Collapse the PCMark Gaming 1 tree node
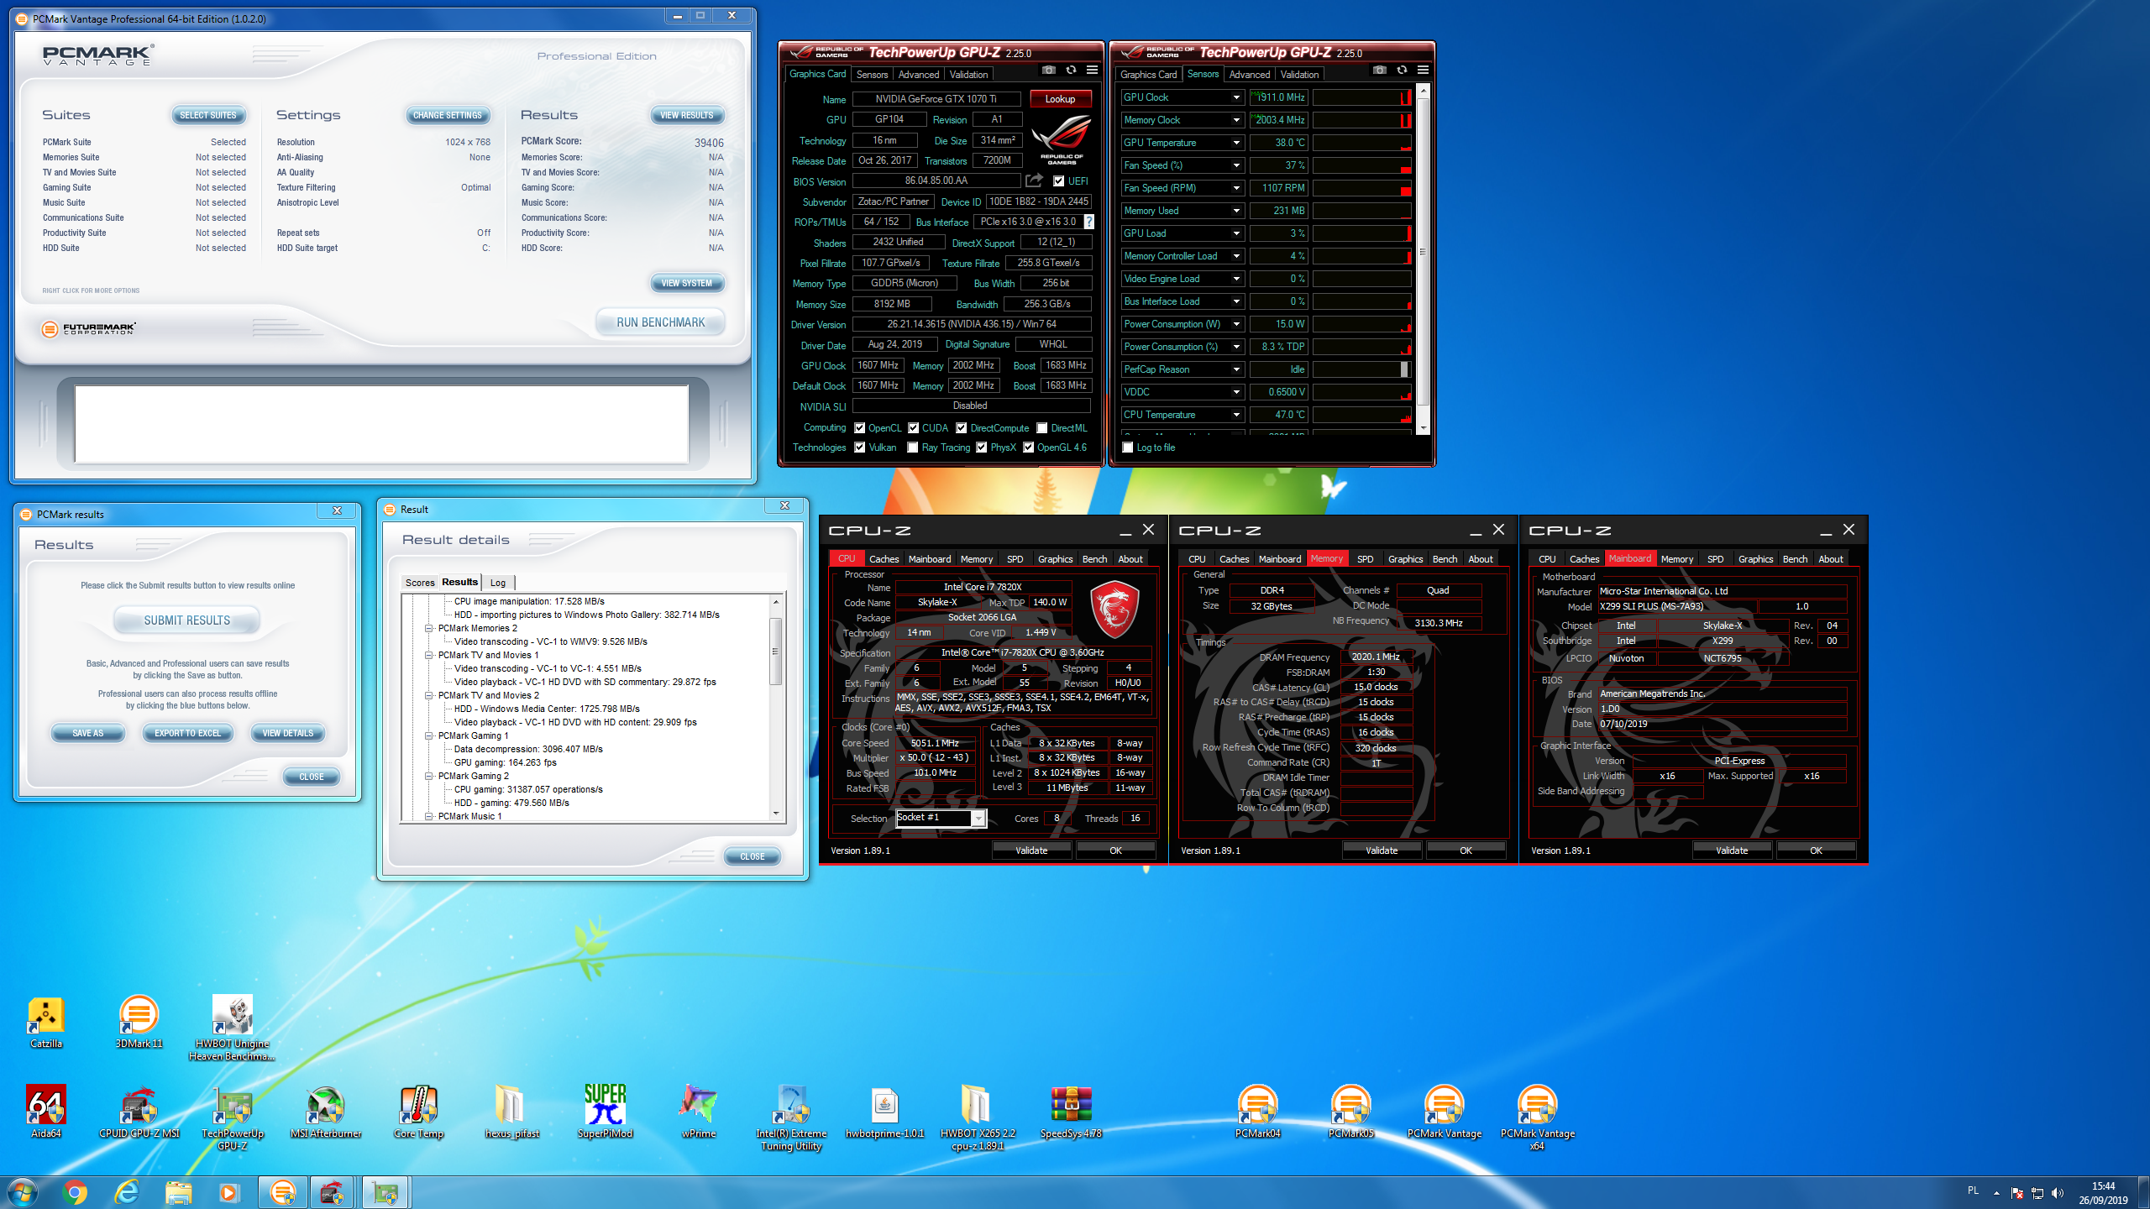The width and height of the screenshot is (2150, 1209). point(428,735)
